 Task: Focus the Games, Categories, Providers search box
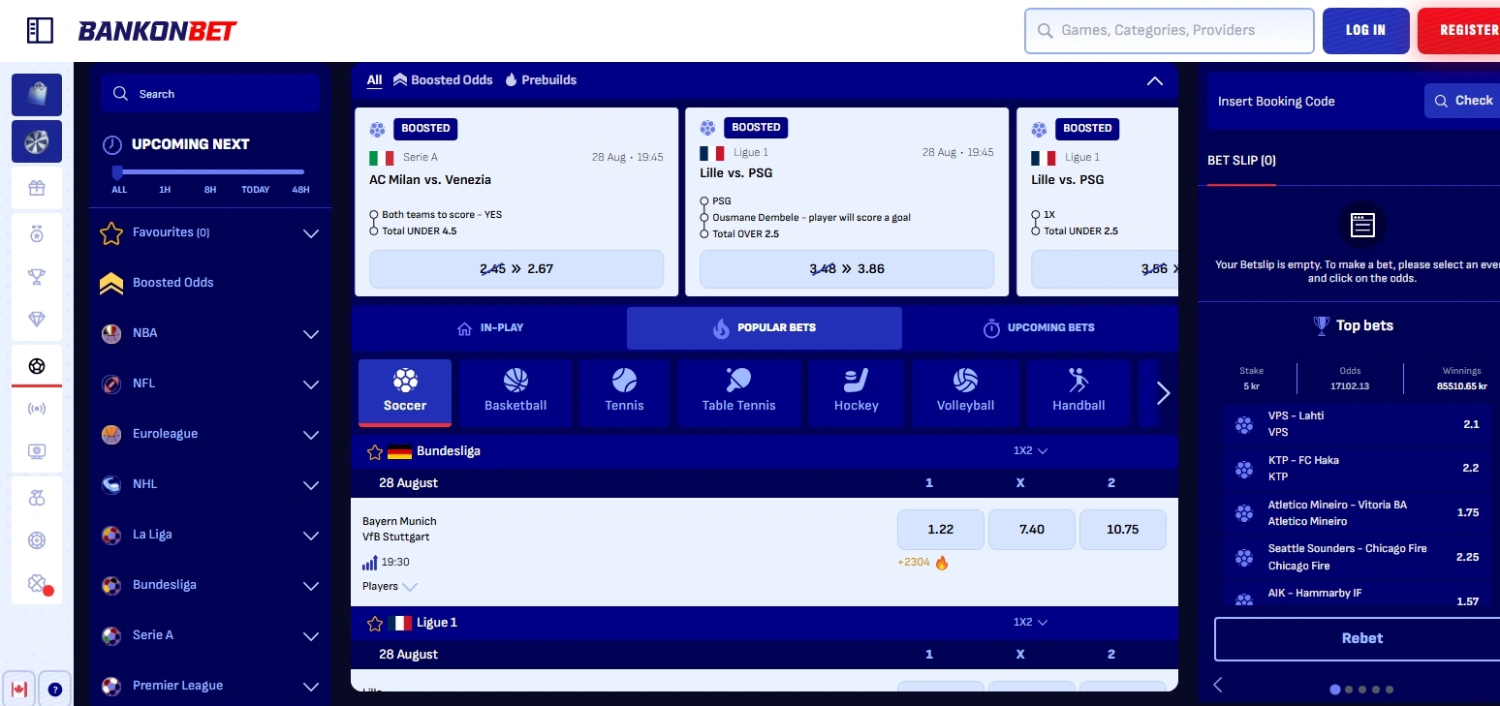[1170, 30]
